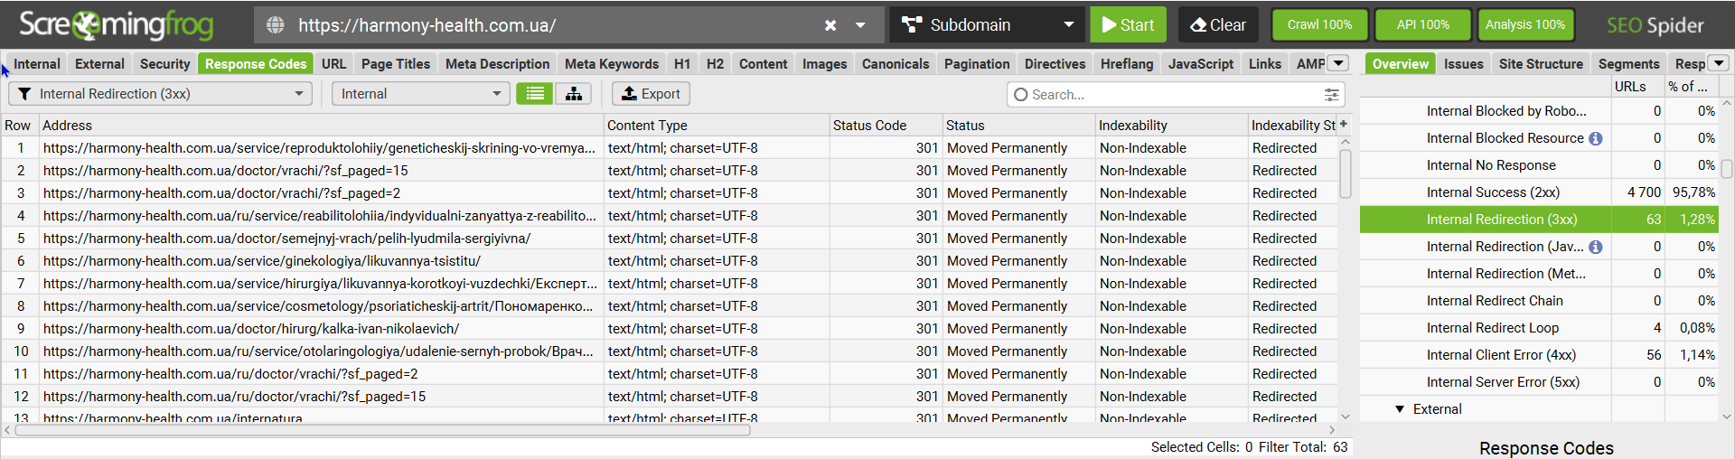Click the Clear button

[x=1218, y=25]
